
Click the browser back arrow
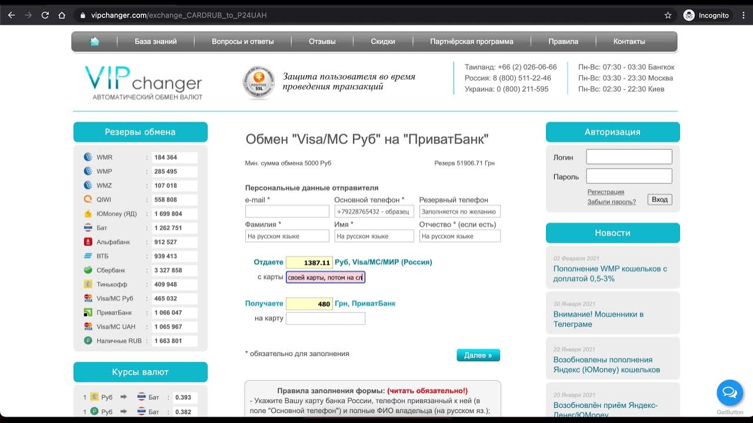click(x=11, y=15)
